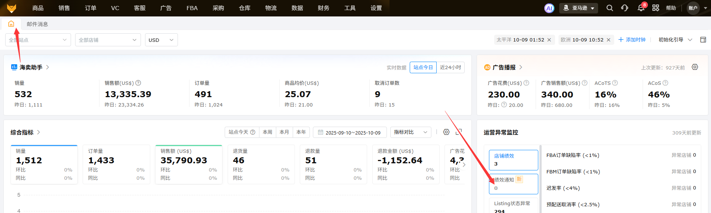Open 广告播报 settings gear
711x213 pixels.
point(695,67)
